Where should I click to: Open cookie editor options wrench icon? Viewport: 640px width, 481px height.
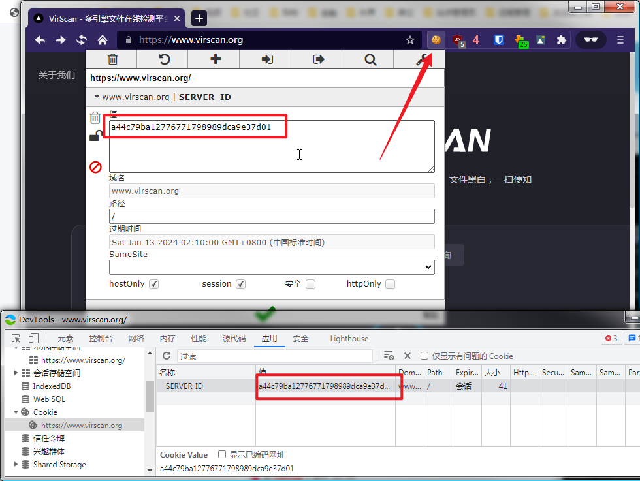point(422,60)
